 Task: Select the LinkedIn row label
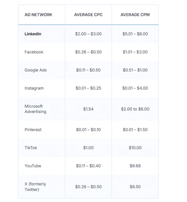33,34
